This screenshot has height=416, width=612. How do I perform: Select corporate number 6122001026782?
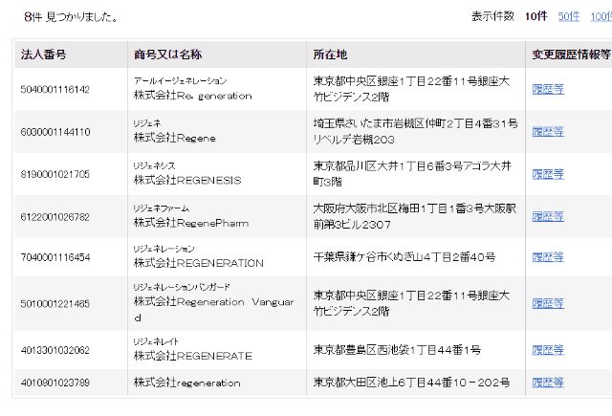click(x=55, y=217)
